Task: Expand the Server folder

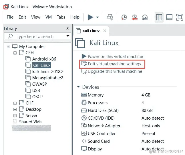Action: [15, 116]
